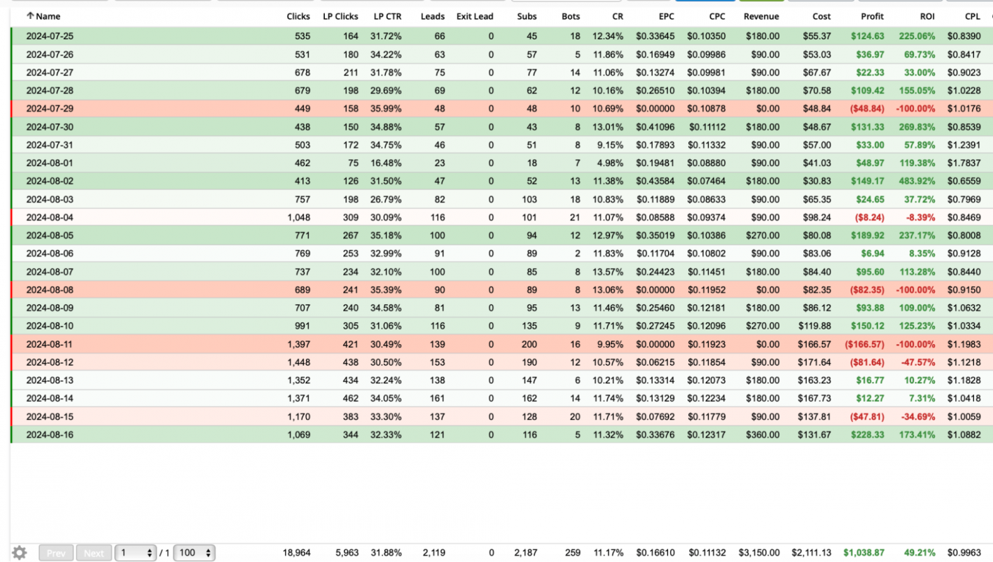Click the total LP clicks 5,963
The width and height of the screenshot is (993, 562).
(x=347, y=553)
